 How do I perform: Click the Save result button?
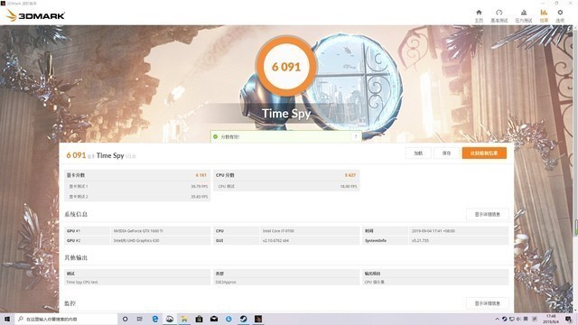[x=446, y=153]
